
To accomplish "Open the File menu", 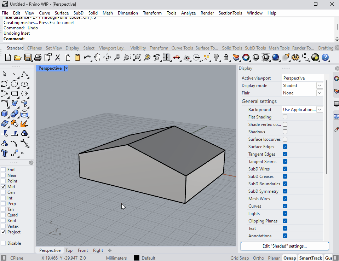I will [x=5, y=13].
